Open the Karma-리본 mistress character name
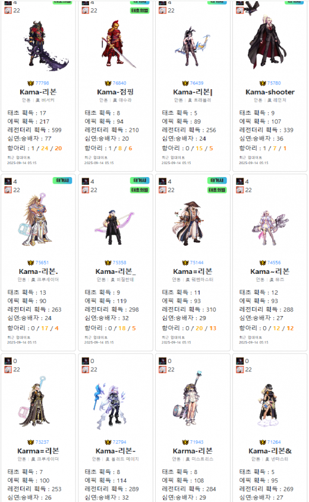 (193, 451)
